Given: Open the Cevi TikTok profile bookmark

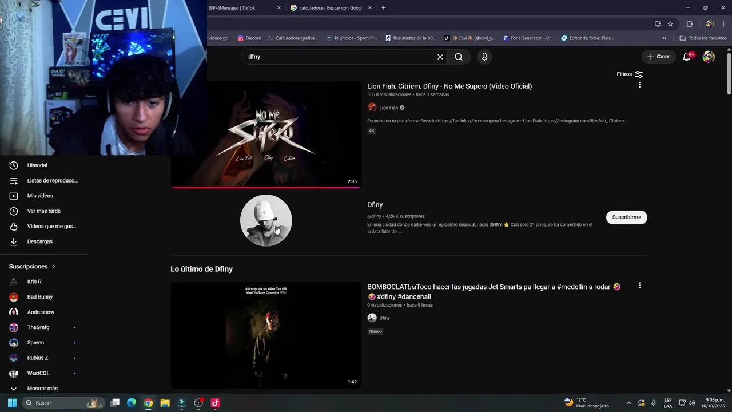Looking at the screenshot, I should pos(470,38).
